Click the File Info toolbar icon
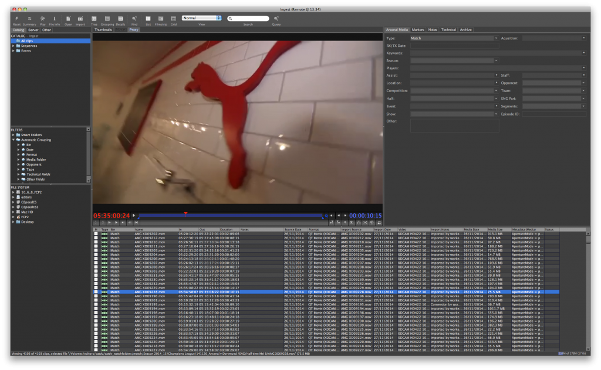 [x=55, y=19]
